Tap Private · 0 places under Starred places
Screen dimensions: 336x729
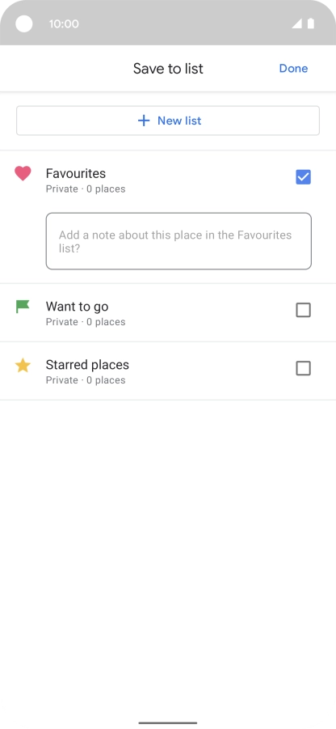pos(86,380)
